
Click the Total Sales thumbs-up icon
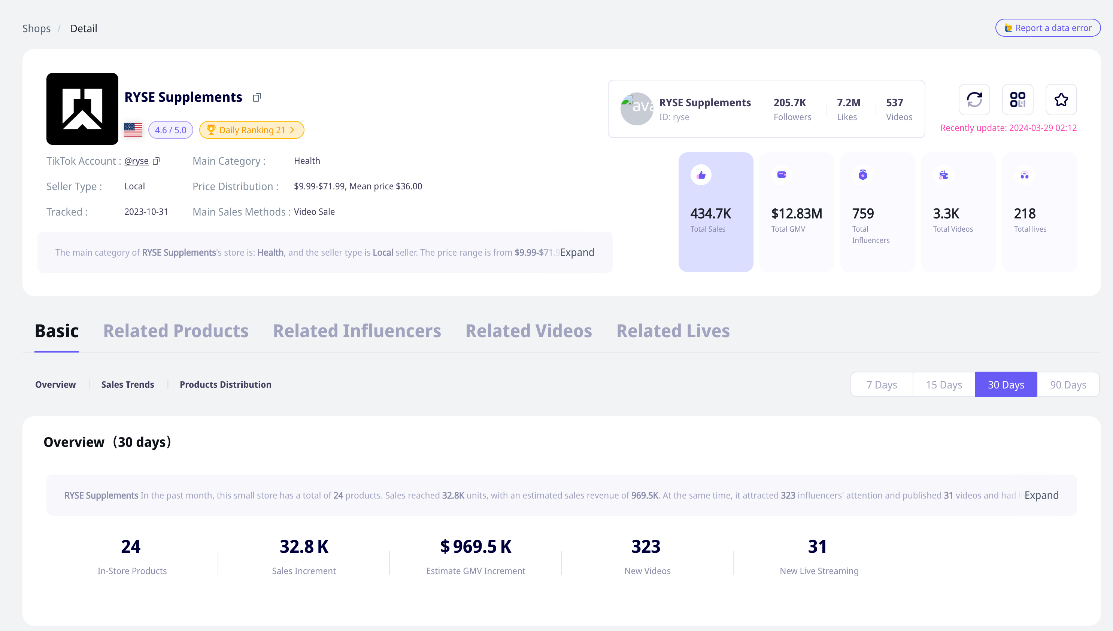(x=701, y=175)
